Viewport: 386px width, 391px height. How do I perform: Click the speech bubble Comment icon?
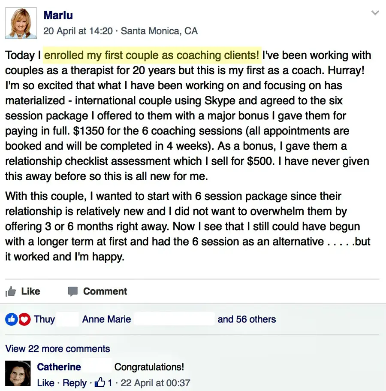tap(73, 292)
